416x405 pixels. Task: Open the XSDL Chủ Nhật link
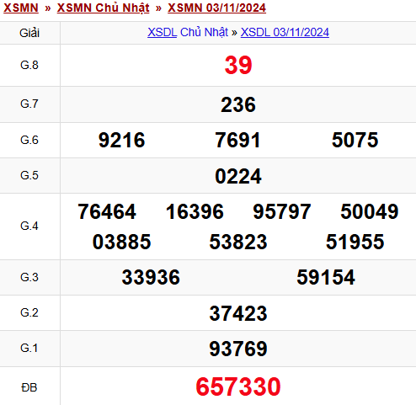(188, 32)
